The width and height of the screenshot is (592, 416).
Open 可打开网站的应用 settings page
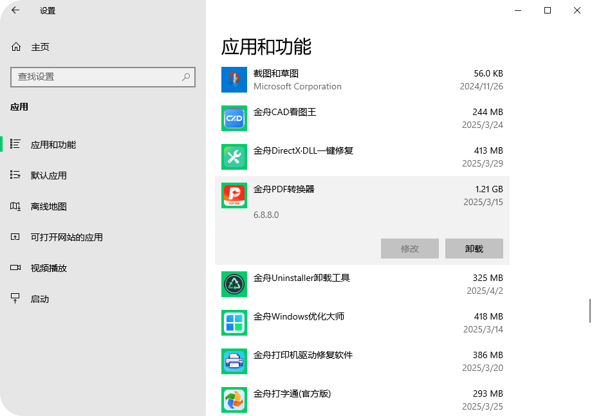click(x=103, y=237)
